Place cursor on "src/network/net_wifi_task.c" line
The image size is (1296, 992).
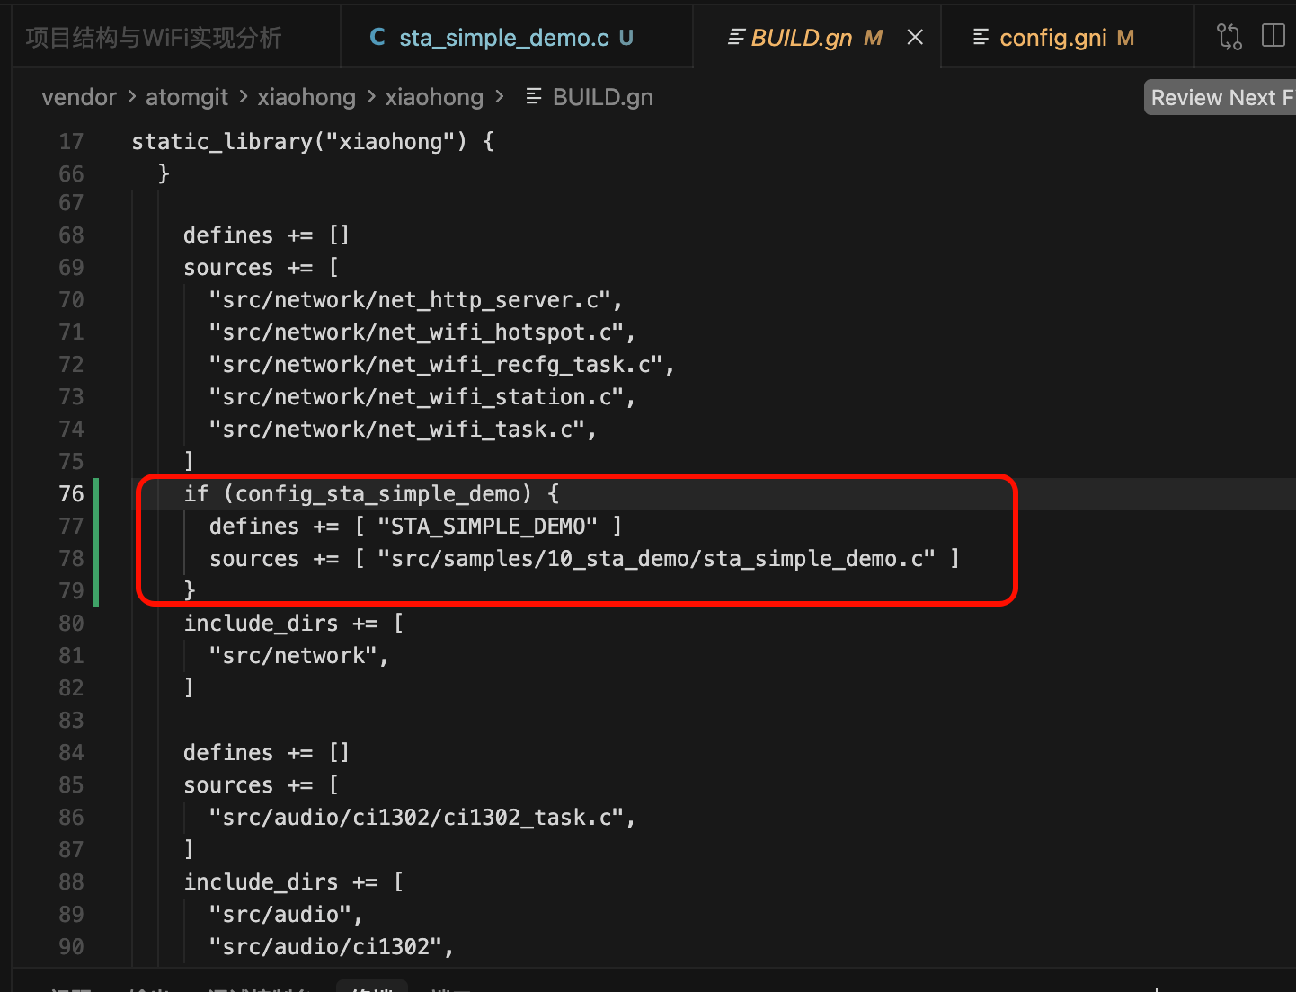click(403, 429)
